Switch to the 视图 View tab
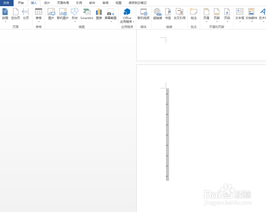 (118, 3)
